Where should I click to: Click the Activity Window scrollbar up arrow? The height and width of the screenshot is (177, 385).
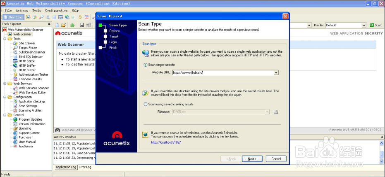pos(382,143)
